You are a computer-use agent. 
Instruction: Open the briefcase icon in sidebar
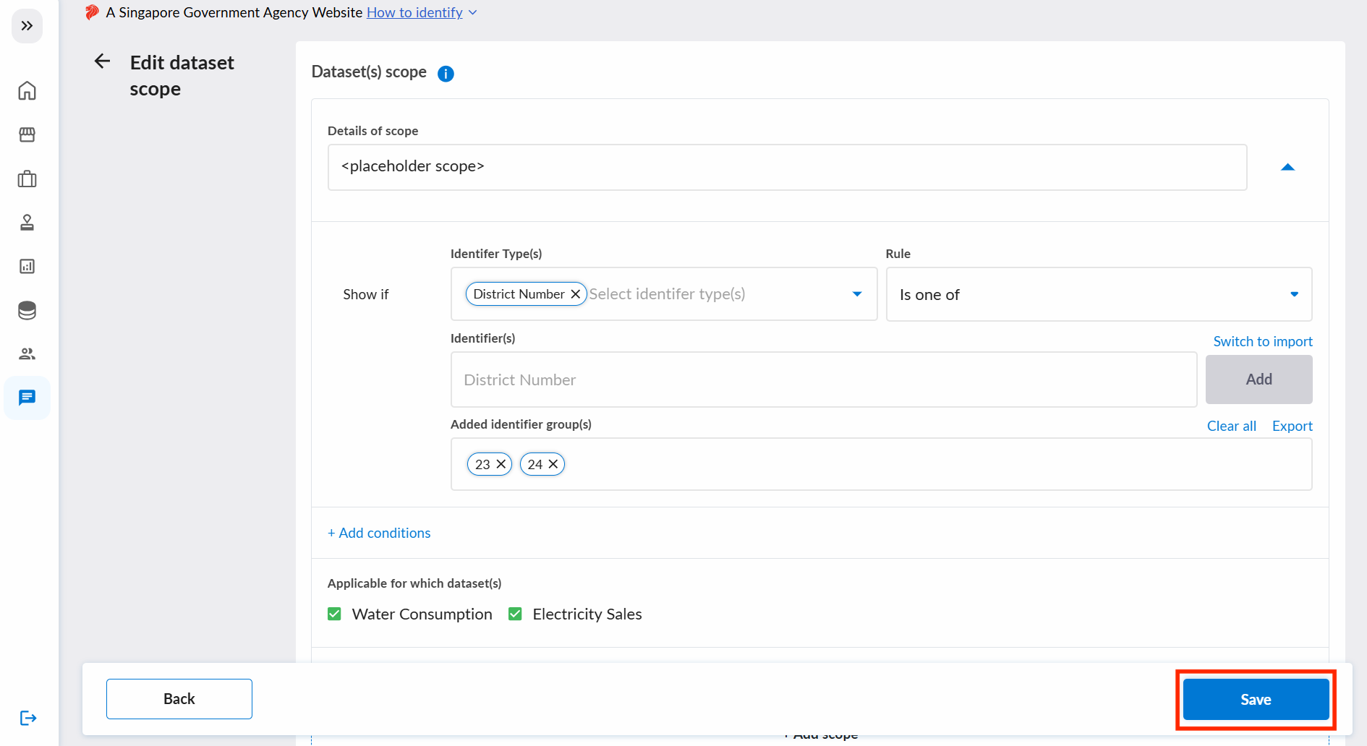point(27,179)
